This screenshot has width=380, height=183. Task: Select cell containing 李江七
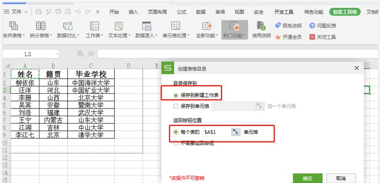tap(25, 135)
